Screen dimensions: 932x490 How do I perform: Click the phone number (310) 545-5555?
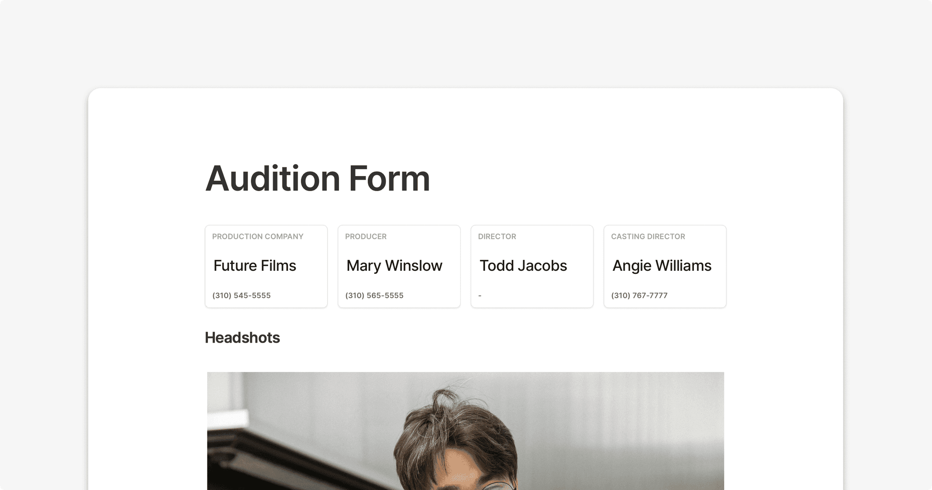[241, 295]
